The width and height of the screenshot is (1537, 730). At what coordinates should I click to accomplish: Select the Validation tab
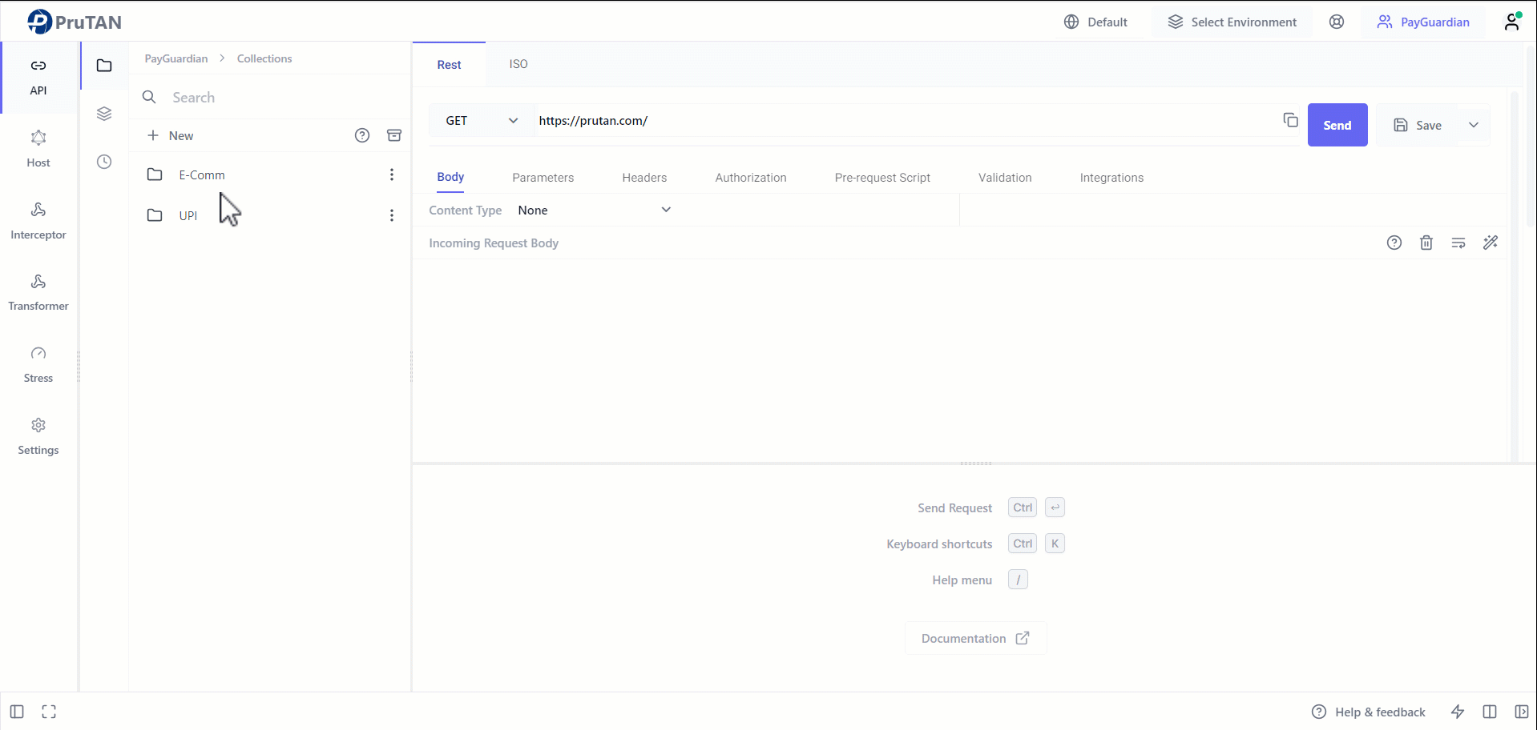(x=1005, y=178)
